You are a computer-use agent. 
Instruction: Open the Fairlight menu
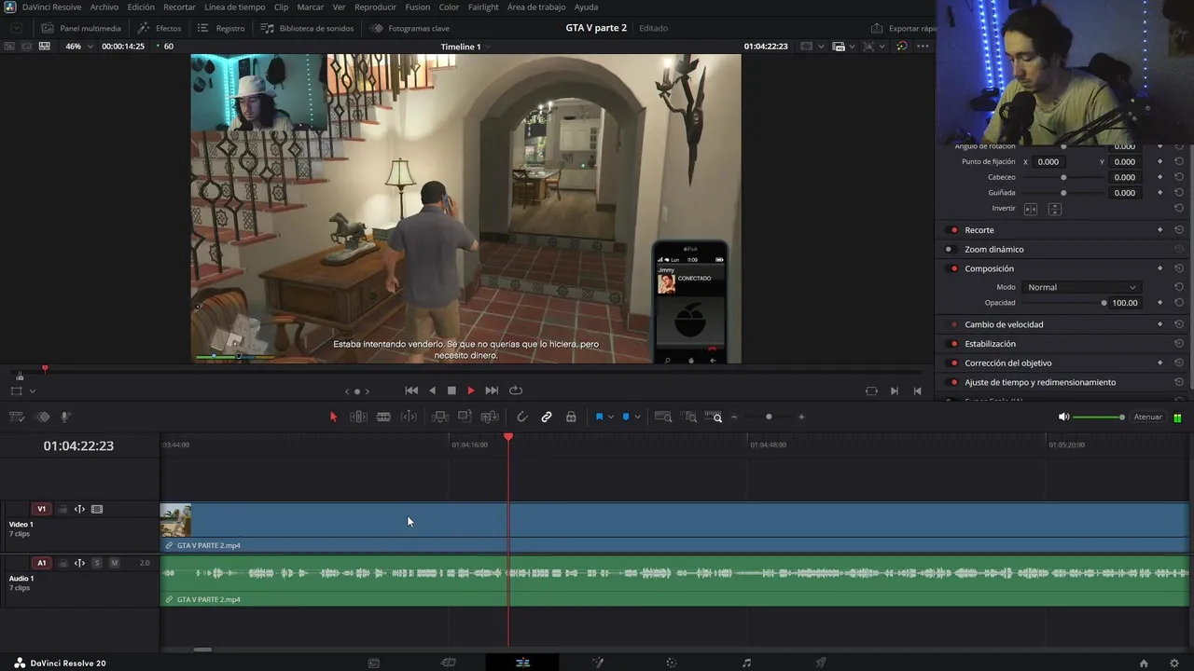tap(483, 7)
